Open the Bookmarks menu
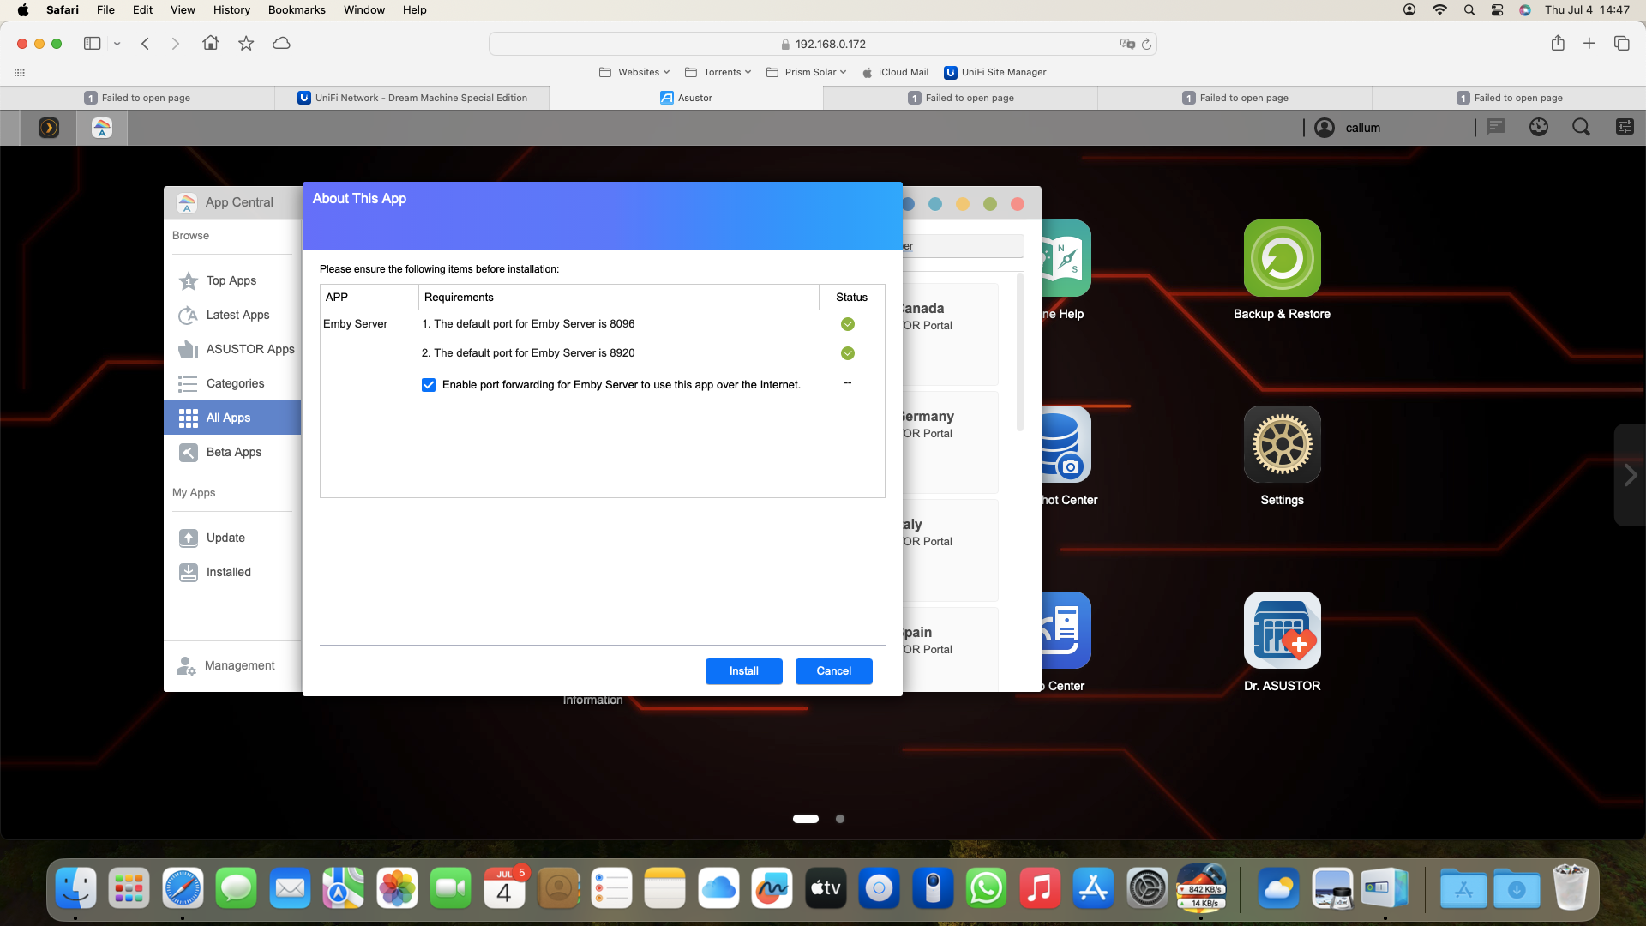This screenshot has width=1646, height=926. tap(297, 9)
